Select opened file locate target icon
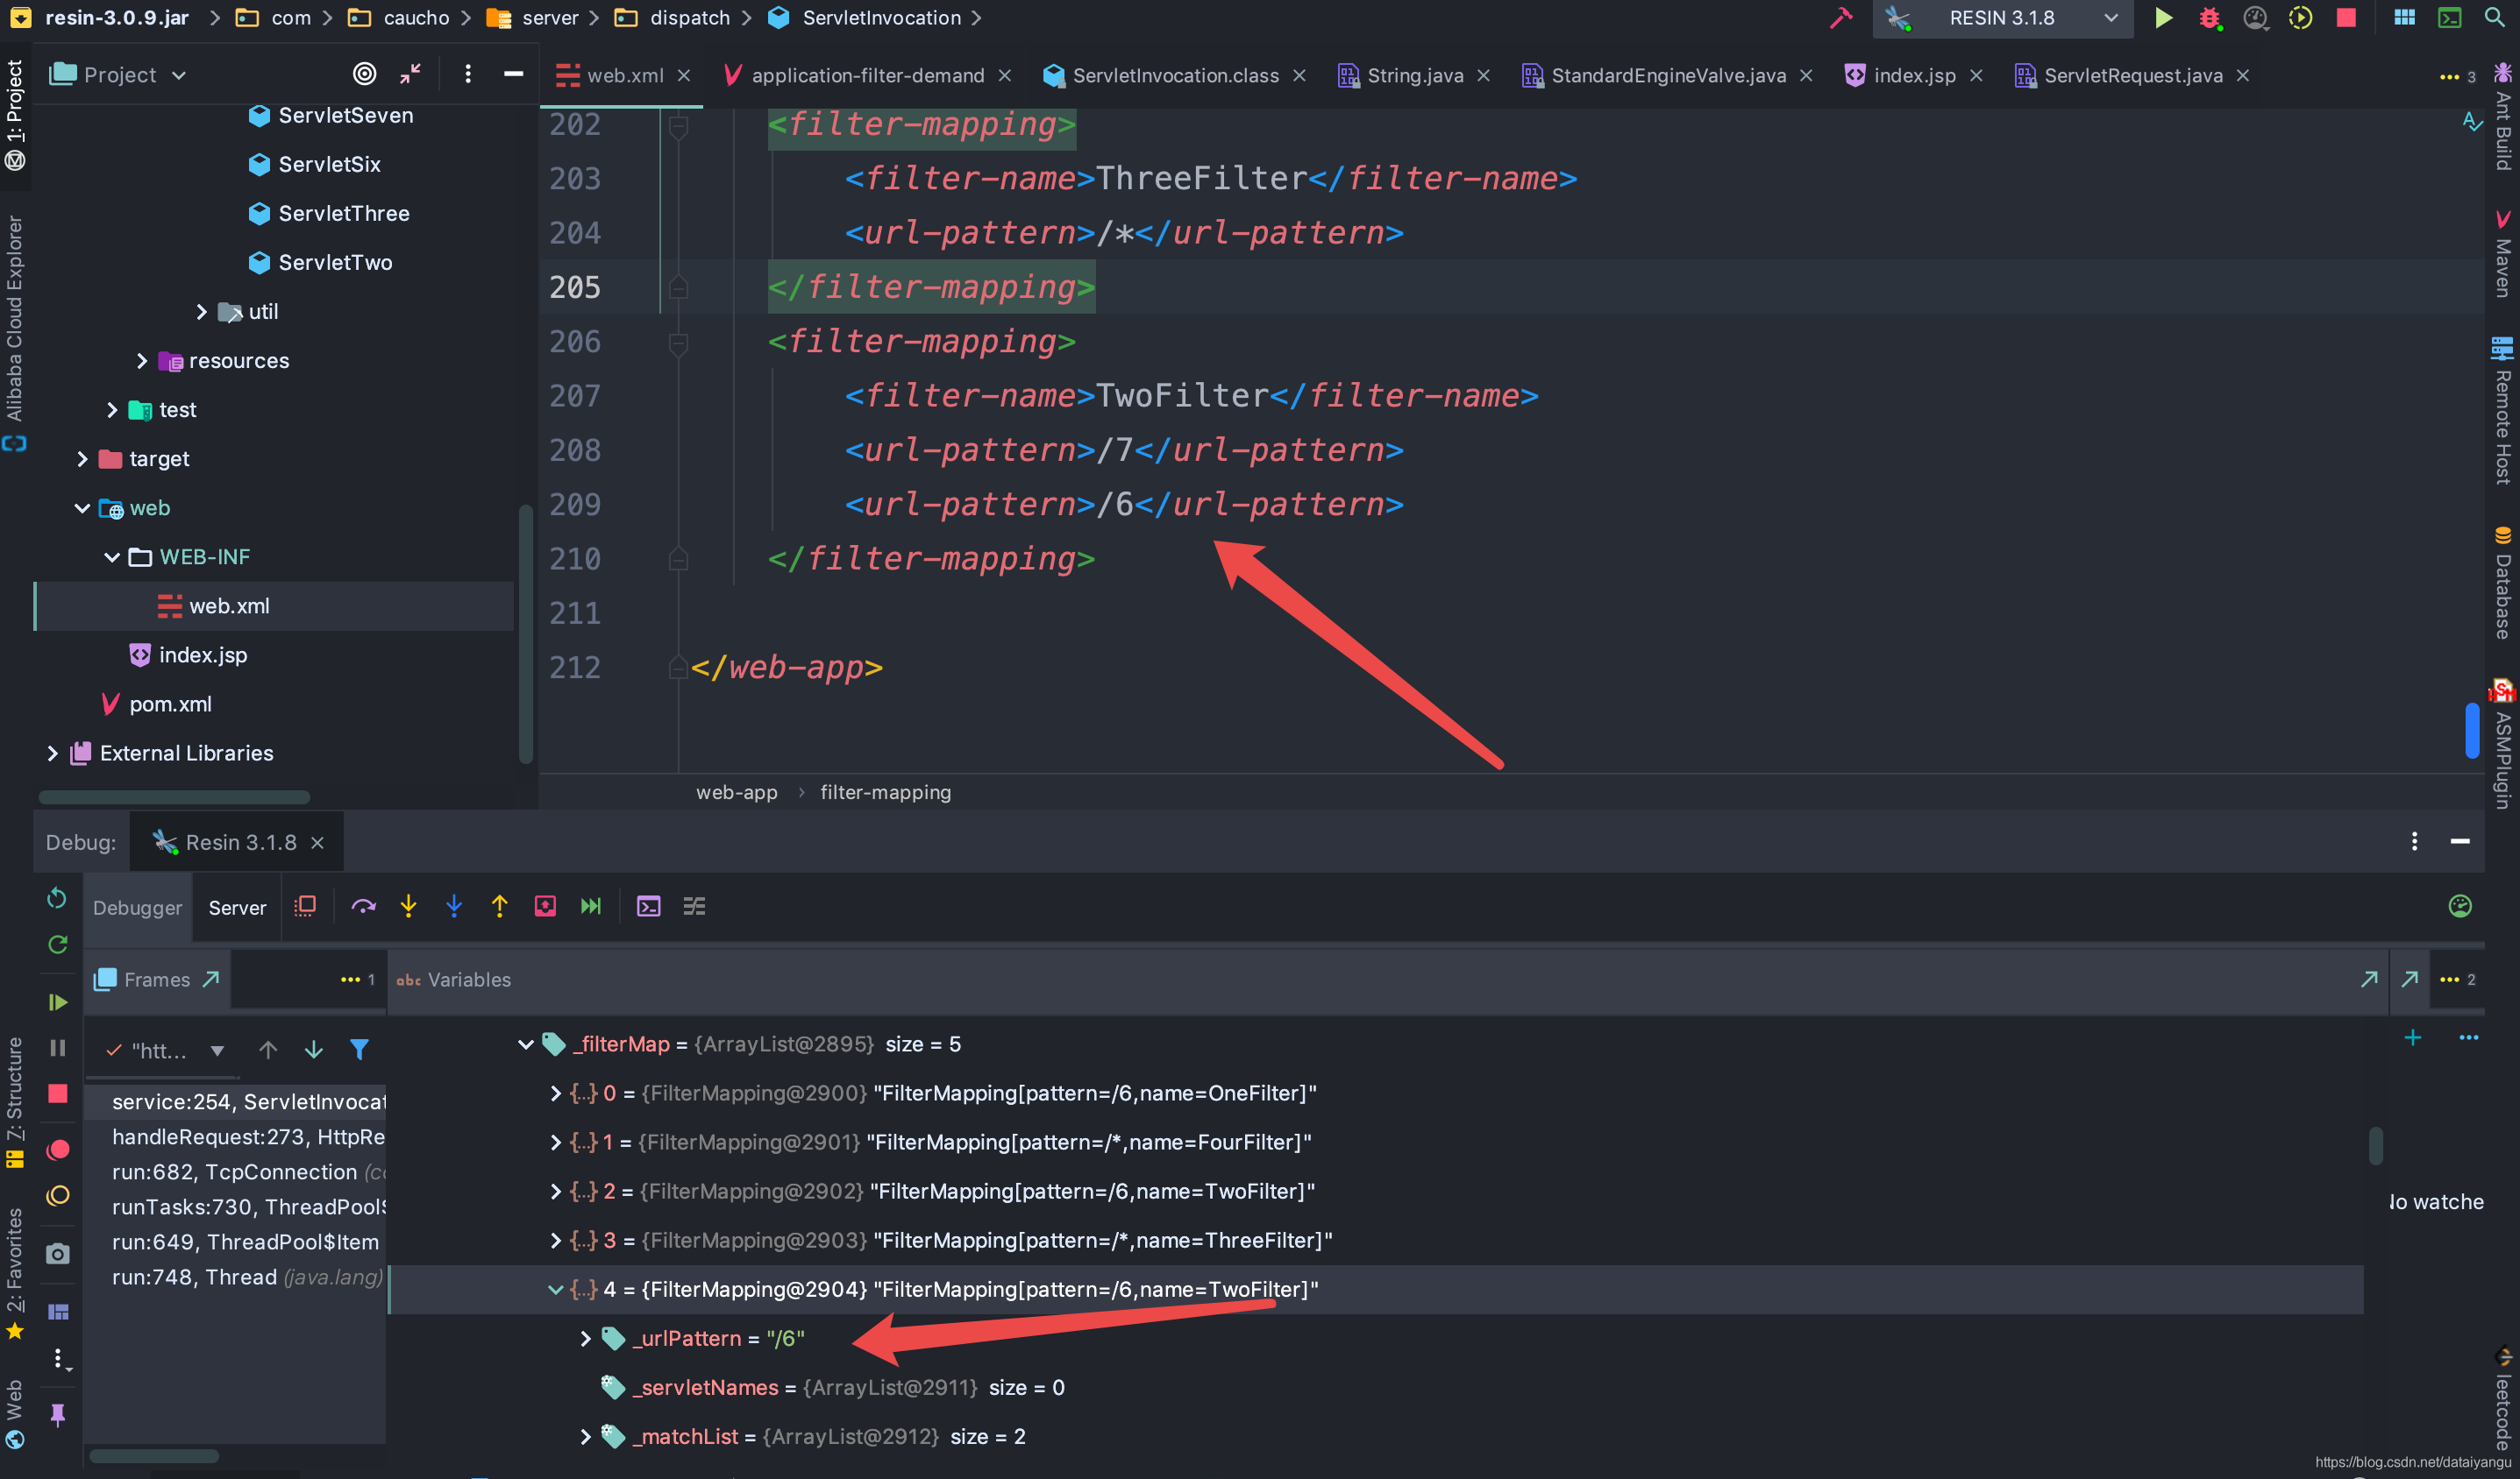The image size is (2520, 1479). tap(364, 74)
